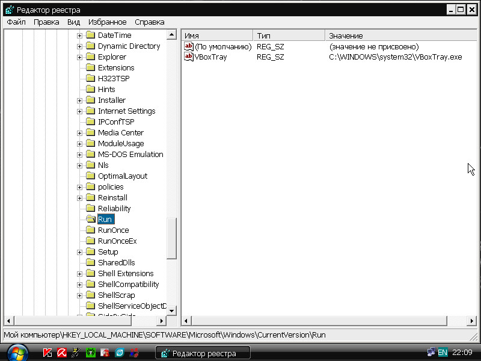
Task: Expand the Reinstall key node
Action: pos(79,198)
